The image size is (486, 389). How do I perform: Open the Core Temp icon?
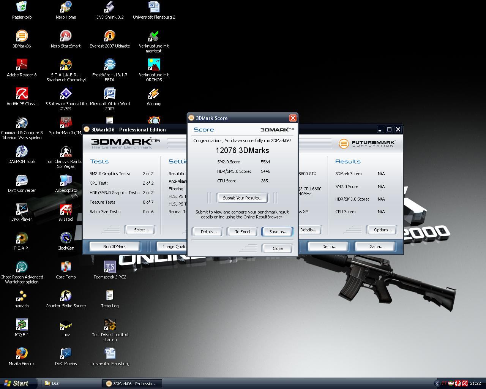[66, 267]
